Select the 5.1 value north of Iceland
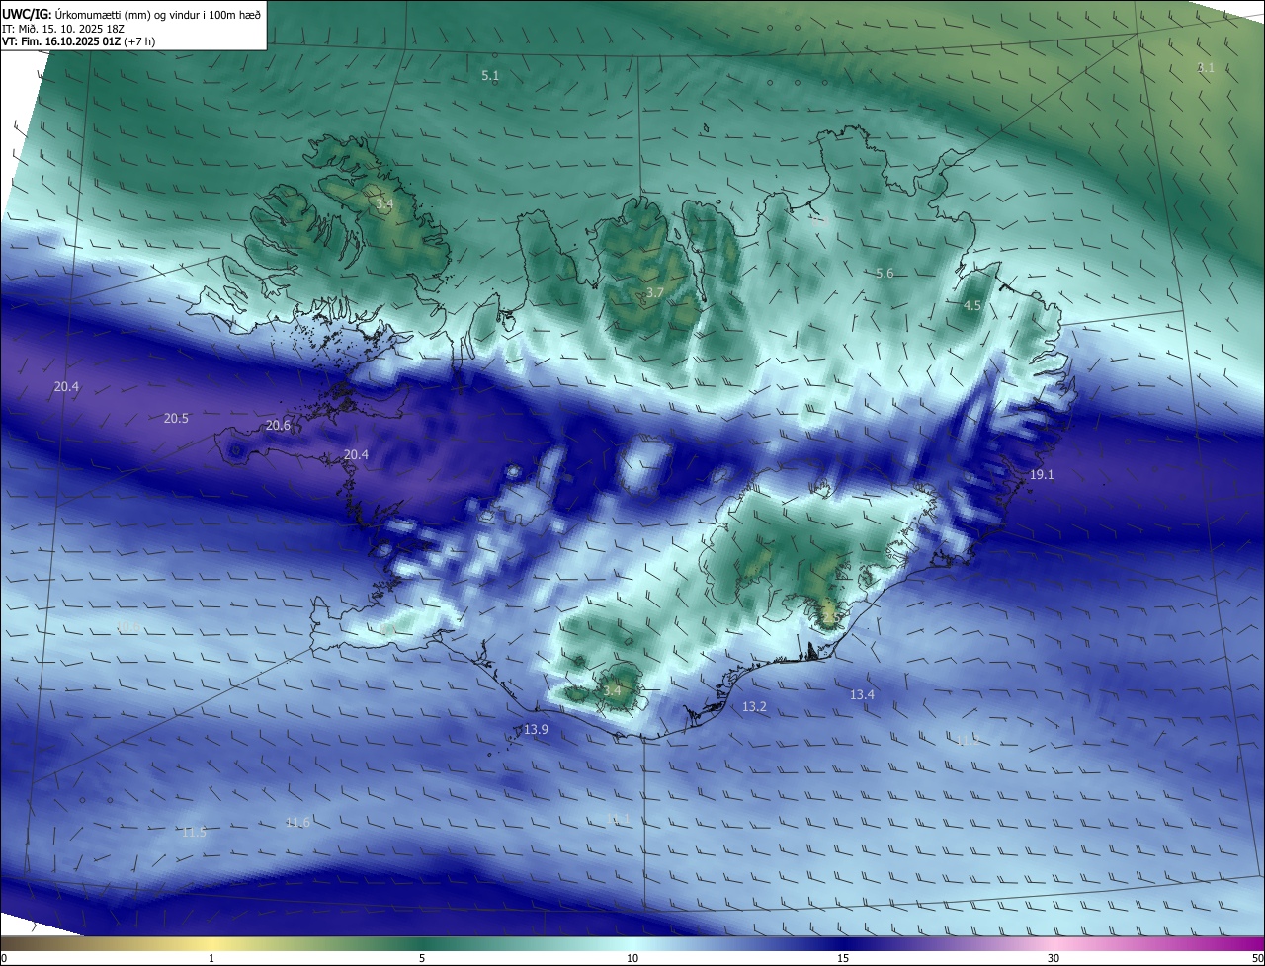The image size is (1265, 966). tap(490, 76)
